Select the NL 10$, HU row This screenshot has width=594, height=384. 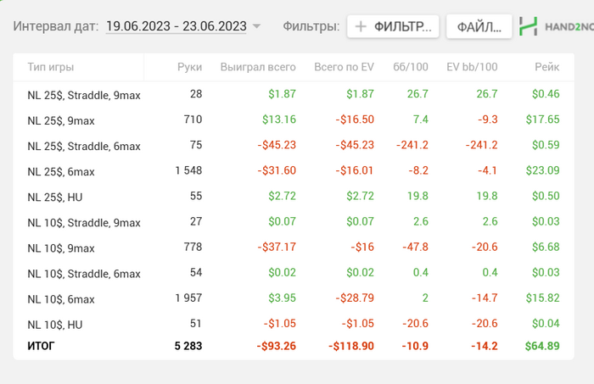tap(54, 324)
